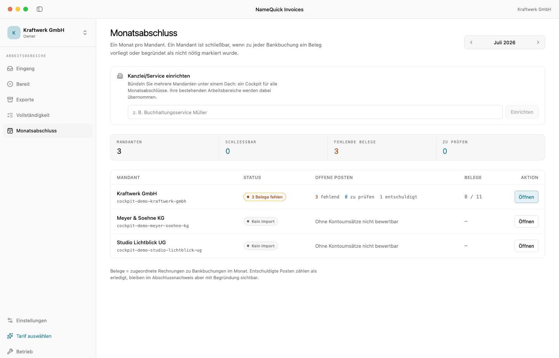
Task: Click the Kraftwerk GmbH table name
Action: click(x=137, y=193)
